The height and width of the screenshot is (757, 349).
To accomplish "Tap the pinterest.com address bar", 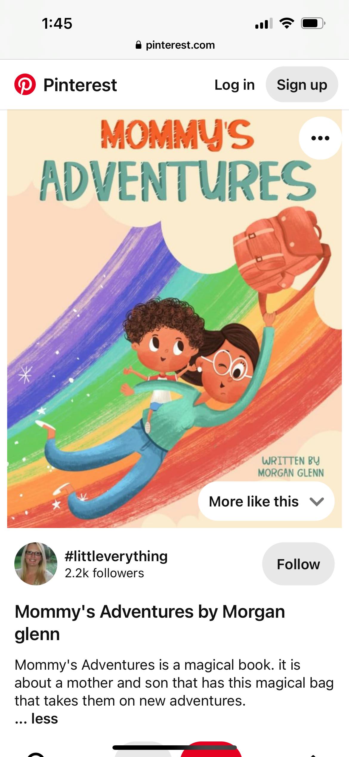I will pyautogui.click(x=175, y=45).
